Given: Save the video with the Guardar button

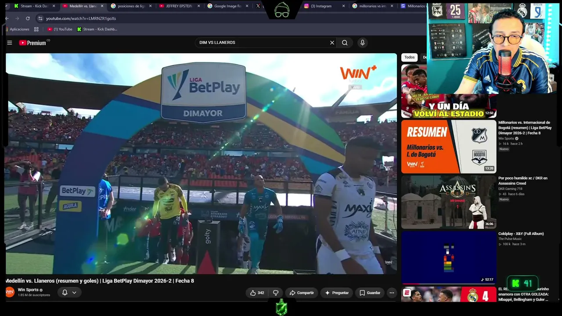Looking at the screenshot, I should pos(370,293).
